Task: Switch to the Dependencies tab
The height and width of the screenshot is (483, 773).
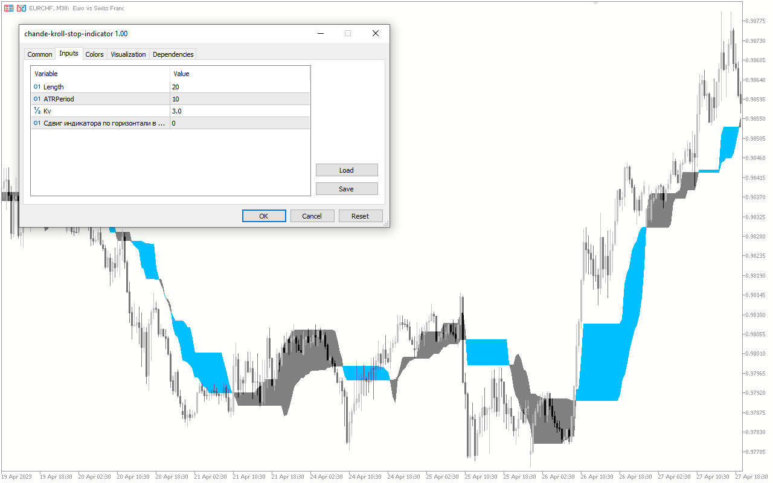Action: click(173, 54)
